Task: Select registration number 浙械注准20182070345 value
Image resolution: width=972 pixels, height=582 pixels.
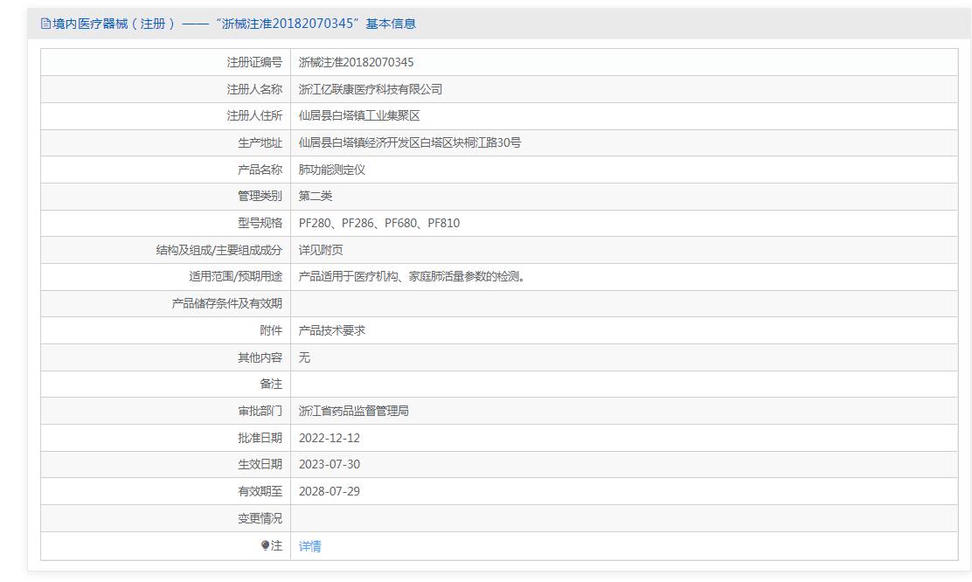Action: (356, 62)
